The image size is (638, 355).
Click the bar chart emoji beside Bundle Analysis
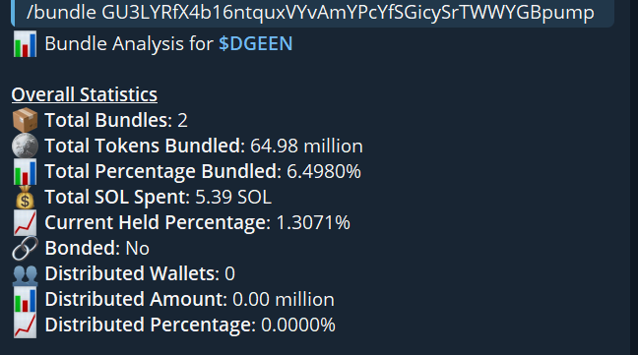point(25,44)
